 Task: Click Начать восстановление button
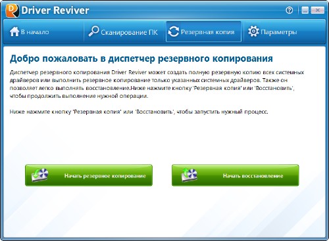click(x=236, y=175)
